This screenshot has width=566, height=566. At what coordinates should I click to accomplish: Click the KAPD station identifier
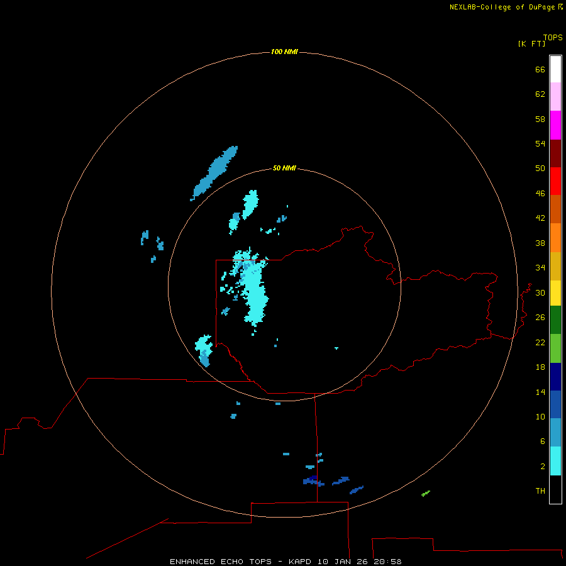click(x=301, y=562)
